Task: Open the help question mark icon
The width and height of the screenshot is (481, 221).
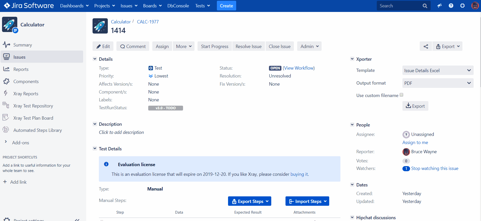Action: 451,6
